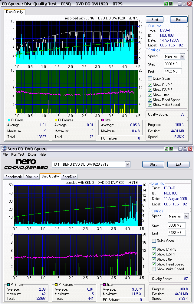The width and height of the screenshot is (194, 304).
Task: Uncheck Show Write Speed in the upper window
Action: pos(150,105)
